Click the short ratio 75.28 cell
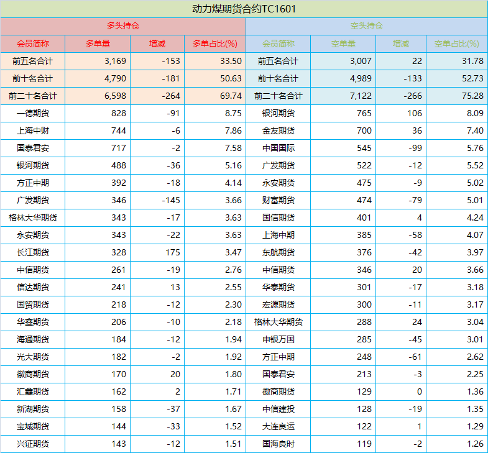This screenshot has height=453, width=488. coord(472,96)
